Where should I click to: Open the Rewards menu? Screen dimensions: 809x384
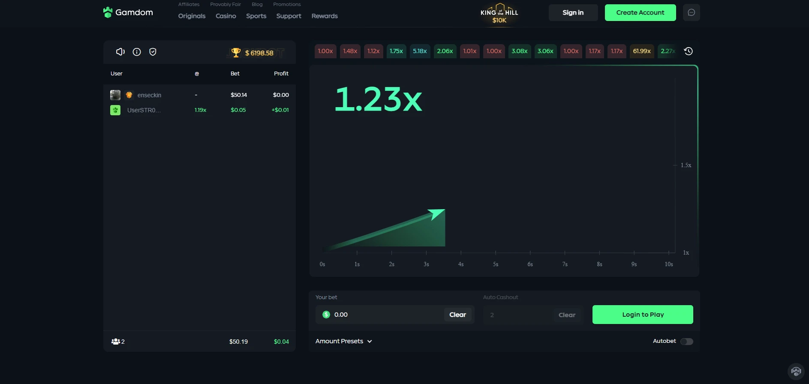[325, 16]
